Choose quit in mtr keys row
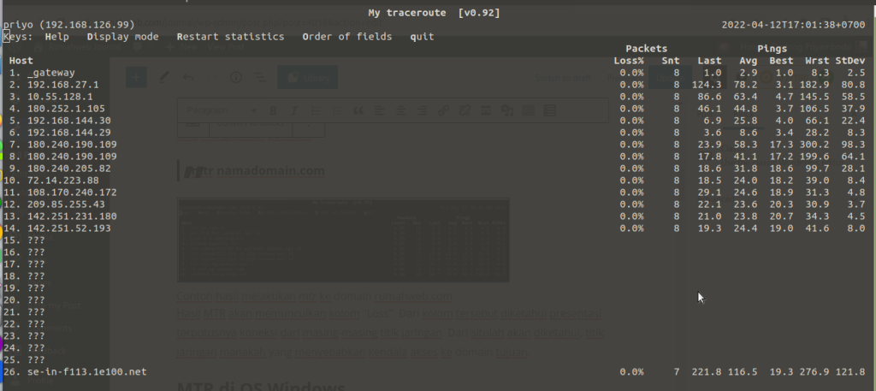 point(422,36)
